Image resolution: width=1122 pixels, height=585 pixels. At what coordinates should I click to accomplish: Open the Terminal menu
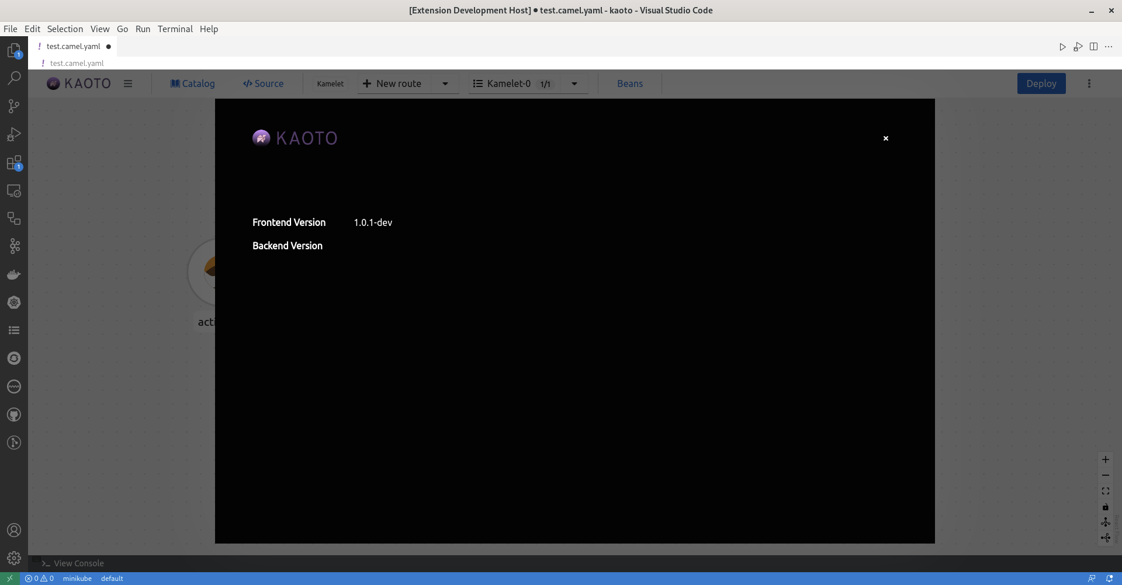pos(175,29)
